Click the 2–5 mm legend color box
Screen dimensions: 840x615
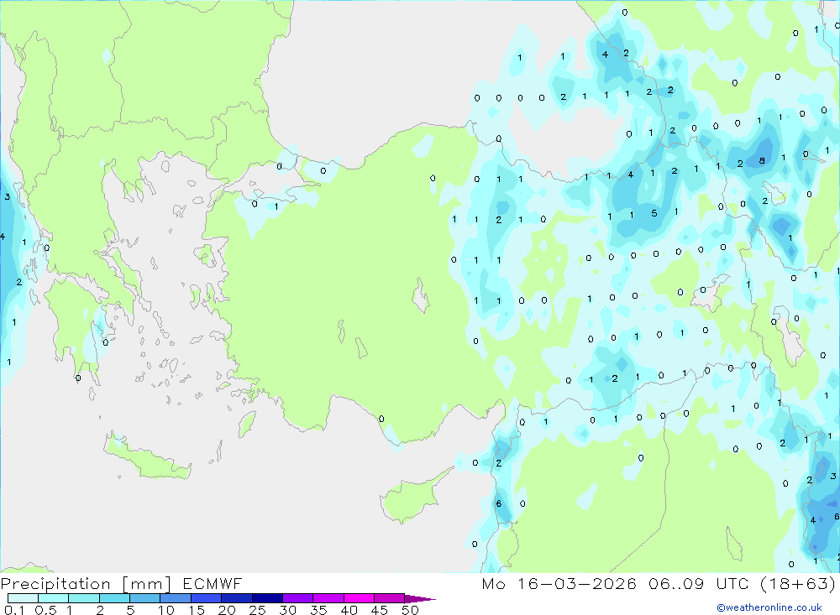[x=114, y=598]
